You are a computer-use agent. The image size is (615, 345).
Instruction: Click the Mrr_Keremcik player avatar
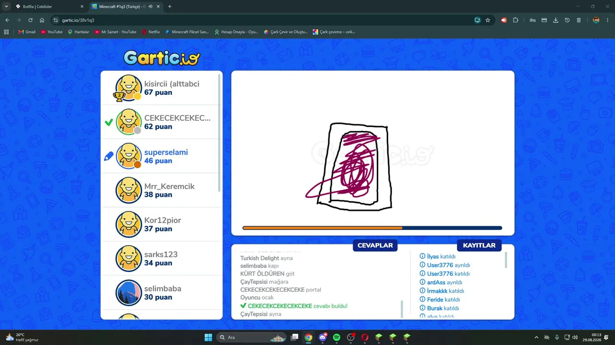129,190
